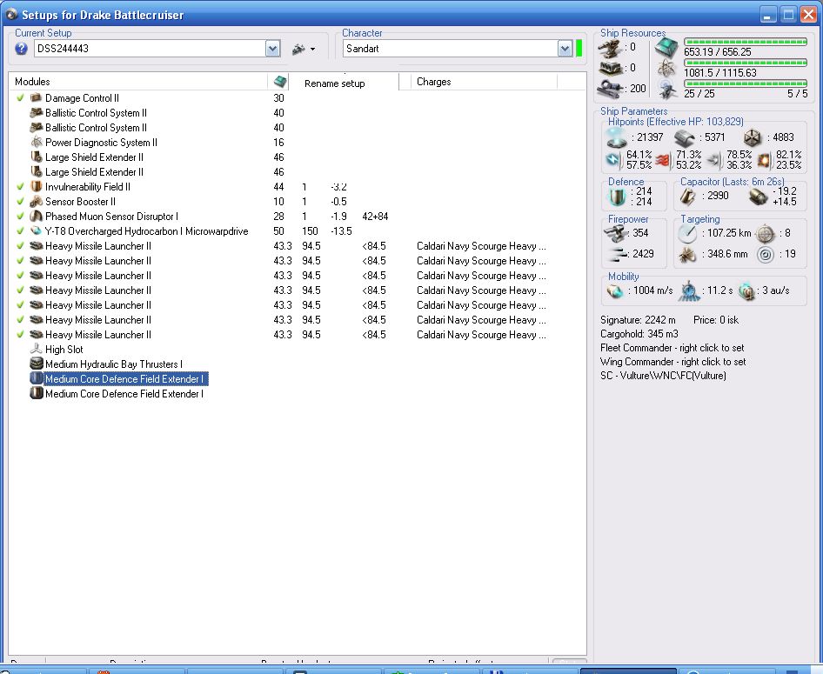Click the scan resolution icon 348.6 mm

pos(687,255)
